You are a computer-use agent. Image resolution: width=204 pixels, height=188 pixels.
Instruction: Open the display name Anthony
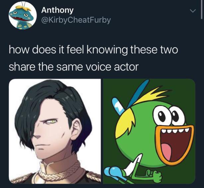57,10
